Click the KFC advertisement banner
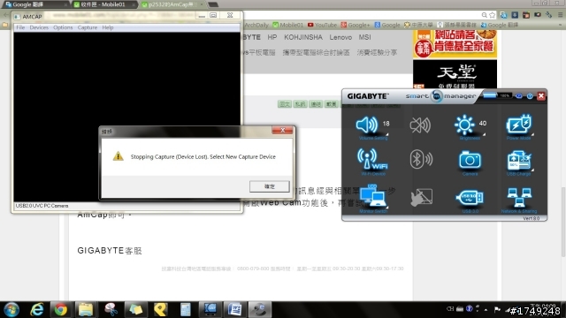The image size is (566, 318). click(455, 44)
